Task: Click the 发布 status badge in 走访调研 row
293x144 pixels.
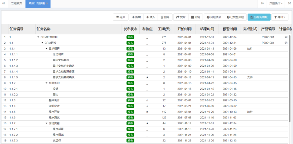Action: 130,54
